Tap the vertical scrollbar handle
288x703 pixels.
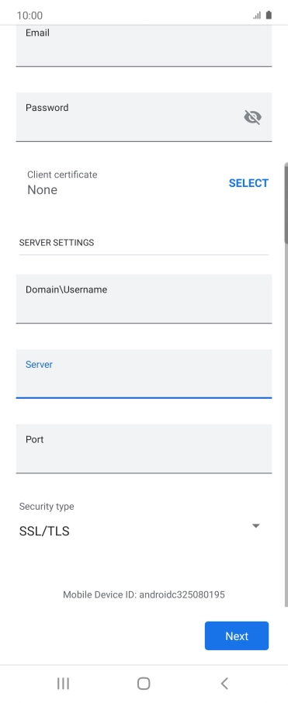point(286,203)
